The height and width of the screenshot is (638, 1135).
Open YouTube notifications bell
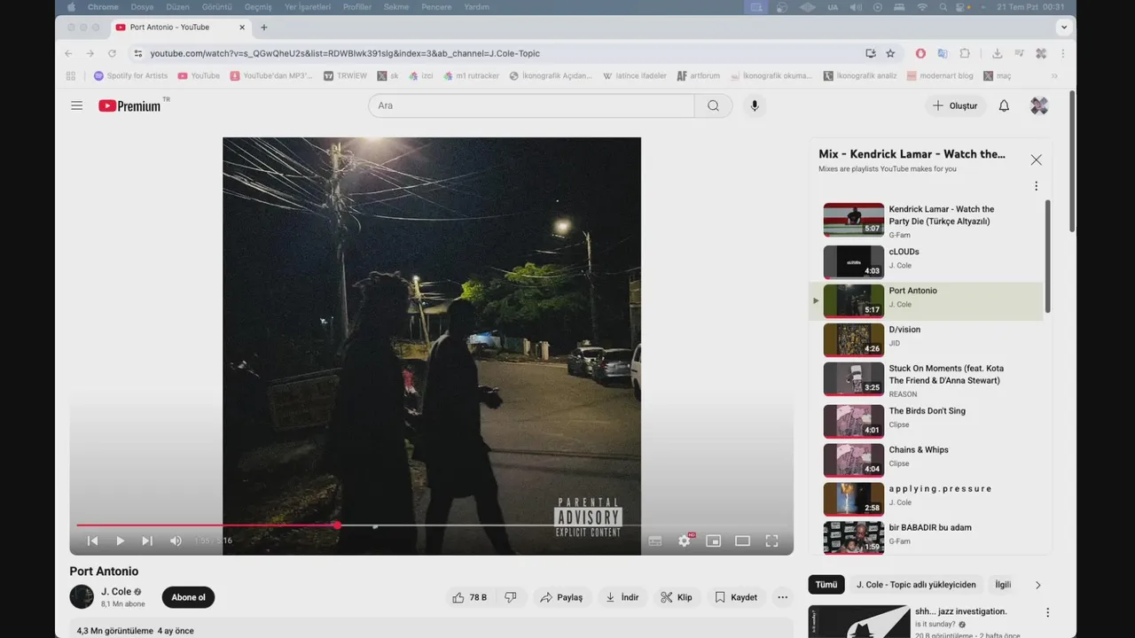[x=1004, y=105]
